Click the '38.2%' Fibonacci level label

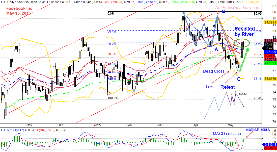tap(112, 44)
